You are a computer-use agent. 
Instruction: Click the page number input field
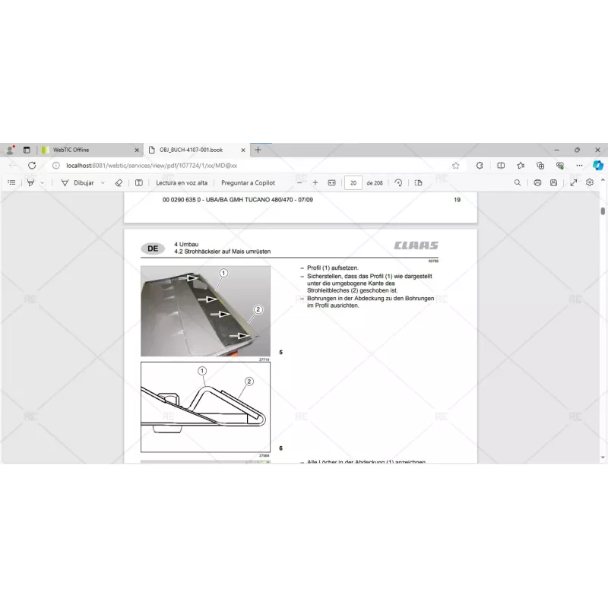[353, 182]
